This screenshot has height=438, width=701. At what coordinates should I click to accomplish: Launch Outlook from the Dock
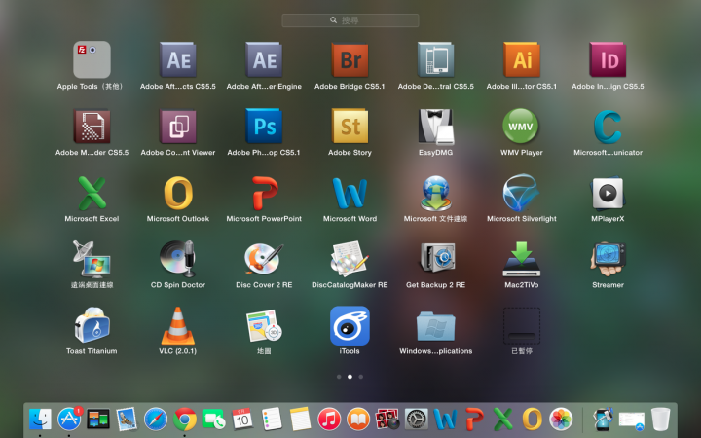pyautogui.click(x=532, y=420)
